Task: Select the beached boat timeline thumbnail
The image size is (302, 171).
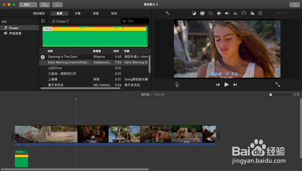Action: point(62,134)
